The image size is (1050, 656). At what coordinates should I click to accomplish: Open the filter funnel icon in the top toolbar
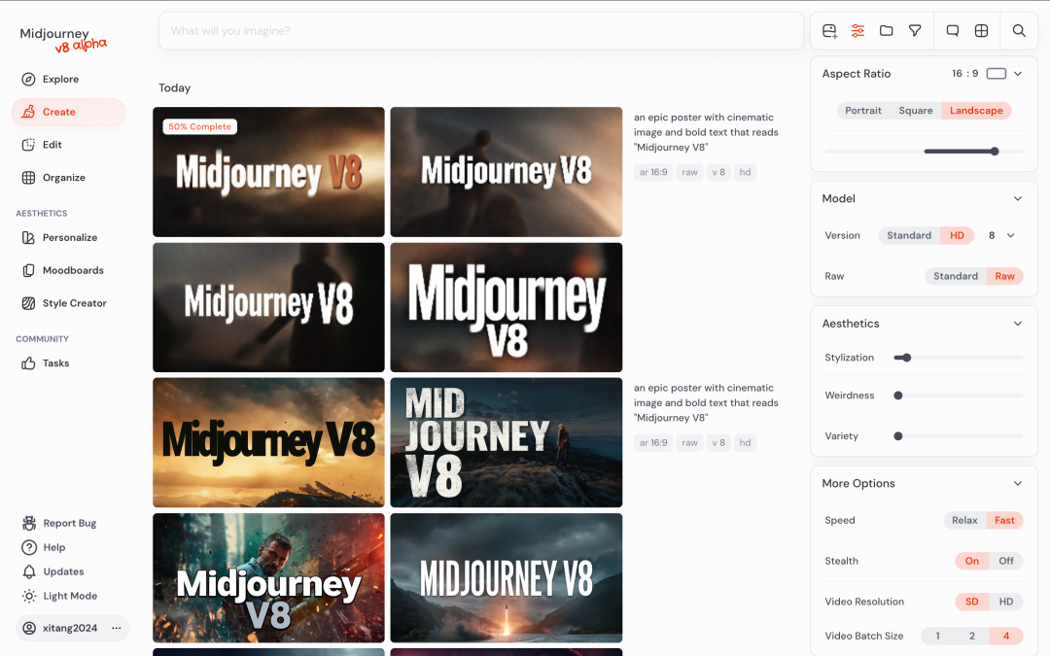[914, 30]
